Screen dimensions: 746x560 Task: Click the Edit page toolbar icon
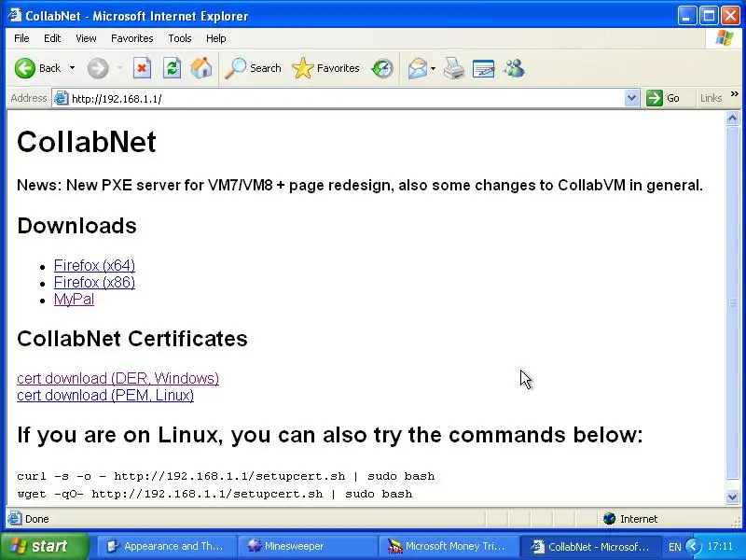tap(483, 68)
